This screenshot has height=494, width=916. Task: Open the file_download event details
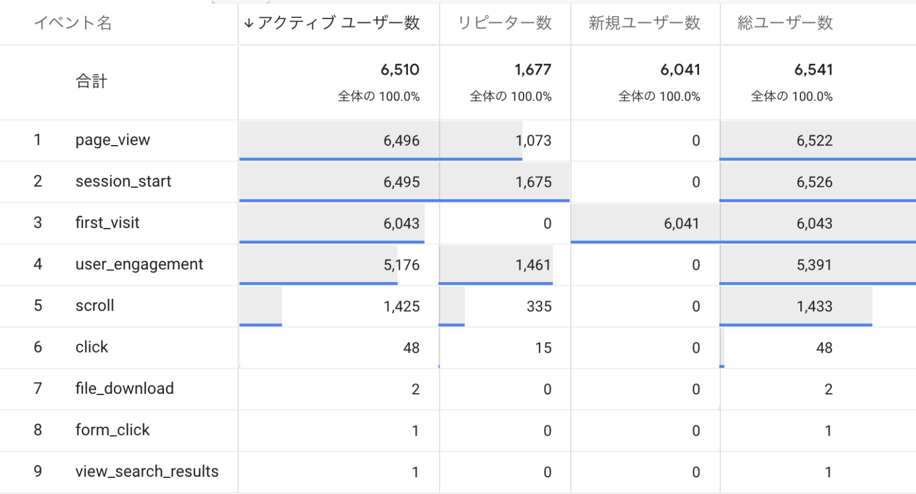[x=123, y=388]
